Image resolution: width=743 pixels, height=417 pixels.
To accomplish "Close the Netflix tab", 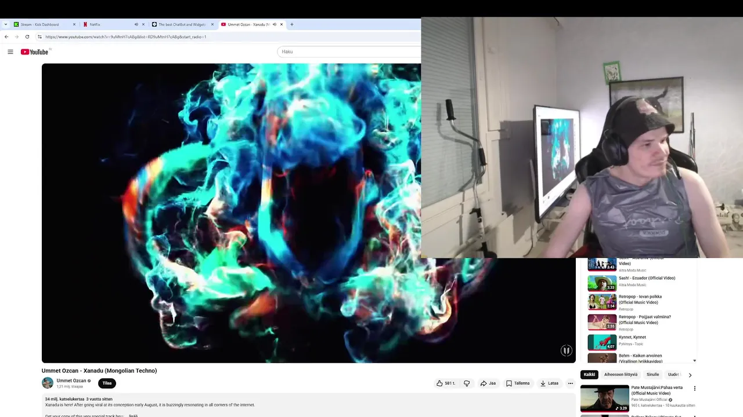I will (143, 24).
